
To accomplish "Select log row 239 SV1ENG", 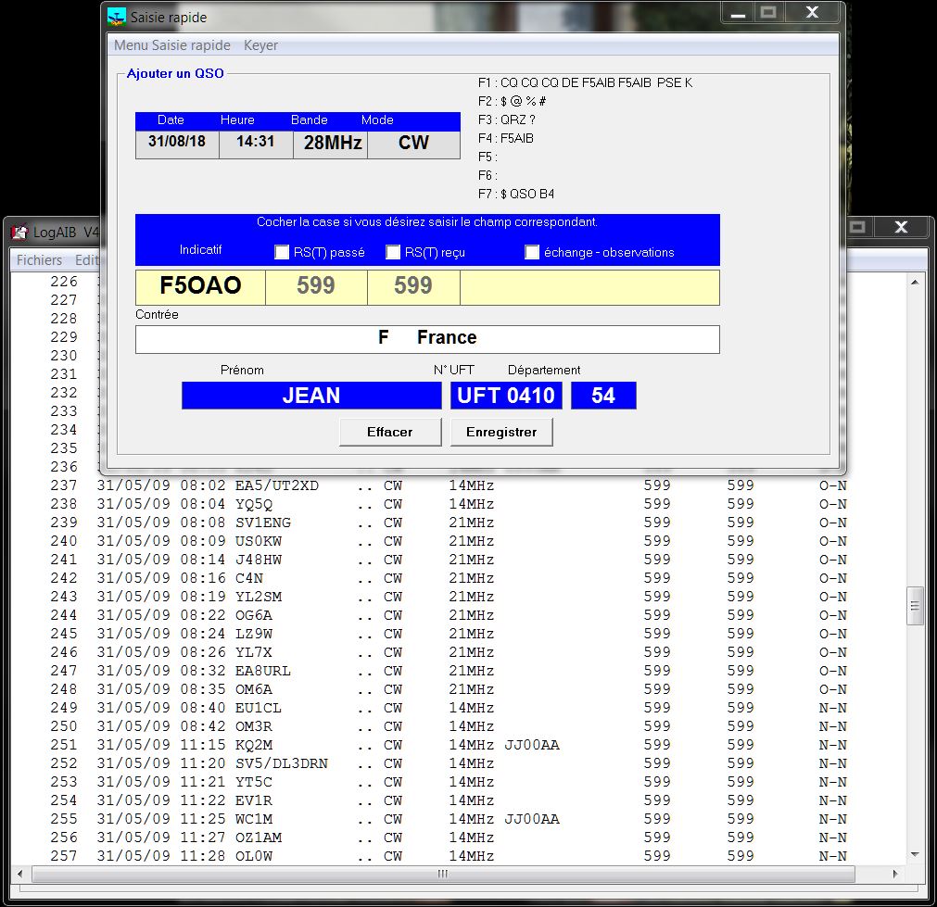I will 449,523.
